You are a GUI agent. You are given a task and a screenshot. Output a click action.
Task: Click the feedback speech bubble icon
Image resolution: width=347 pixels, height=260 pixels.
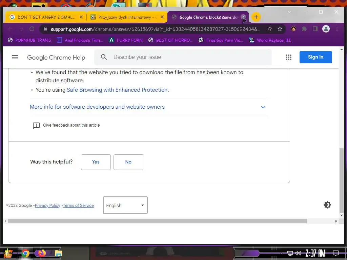point(36,126)
